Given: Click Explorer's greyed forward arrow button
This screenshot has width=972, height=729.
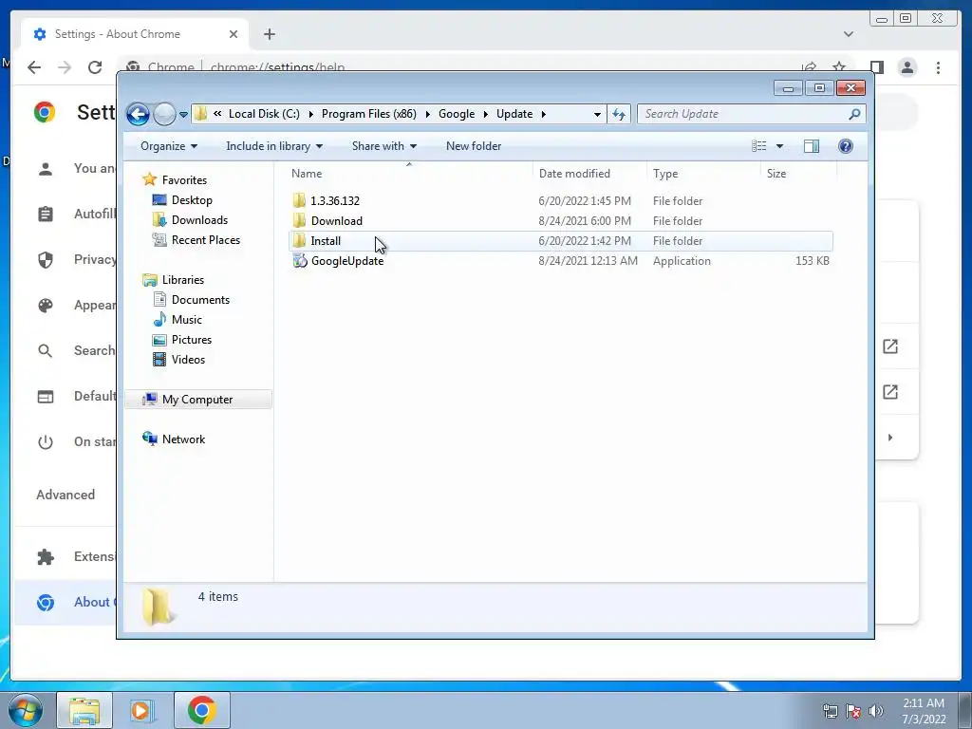Looking at the screenshot, I should [164, 114].
